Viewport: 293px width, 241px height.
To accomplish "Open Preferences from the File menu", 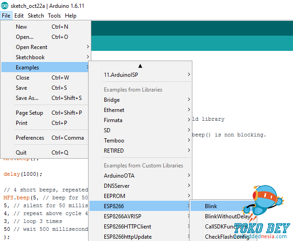I will point(45,138).
